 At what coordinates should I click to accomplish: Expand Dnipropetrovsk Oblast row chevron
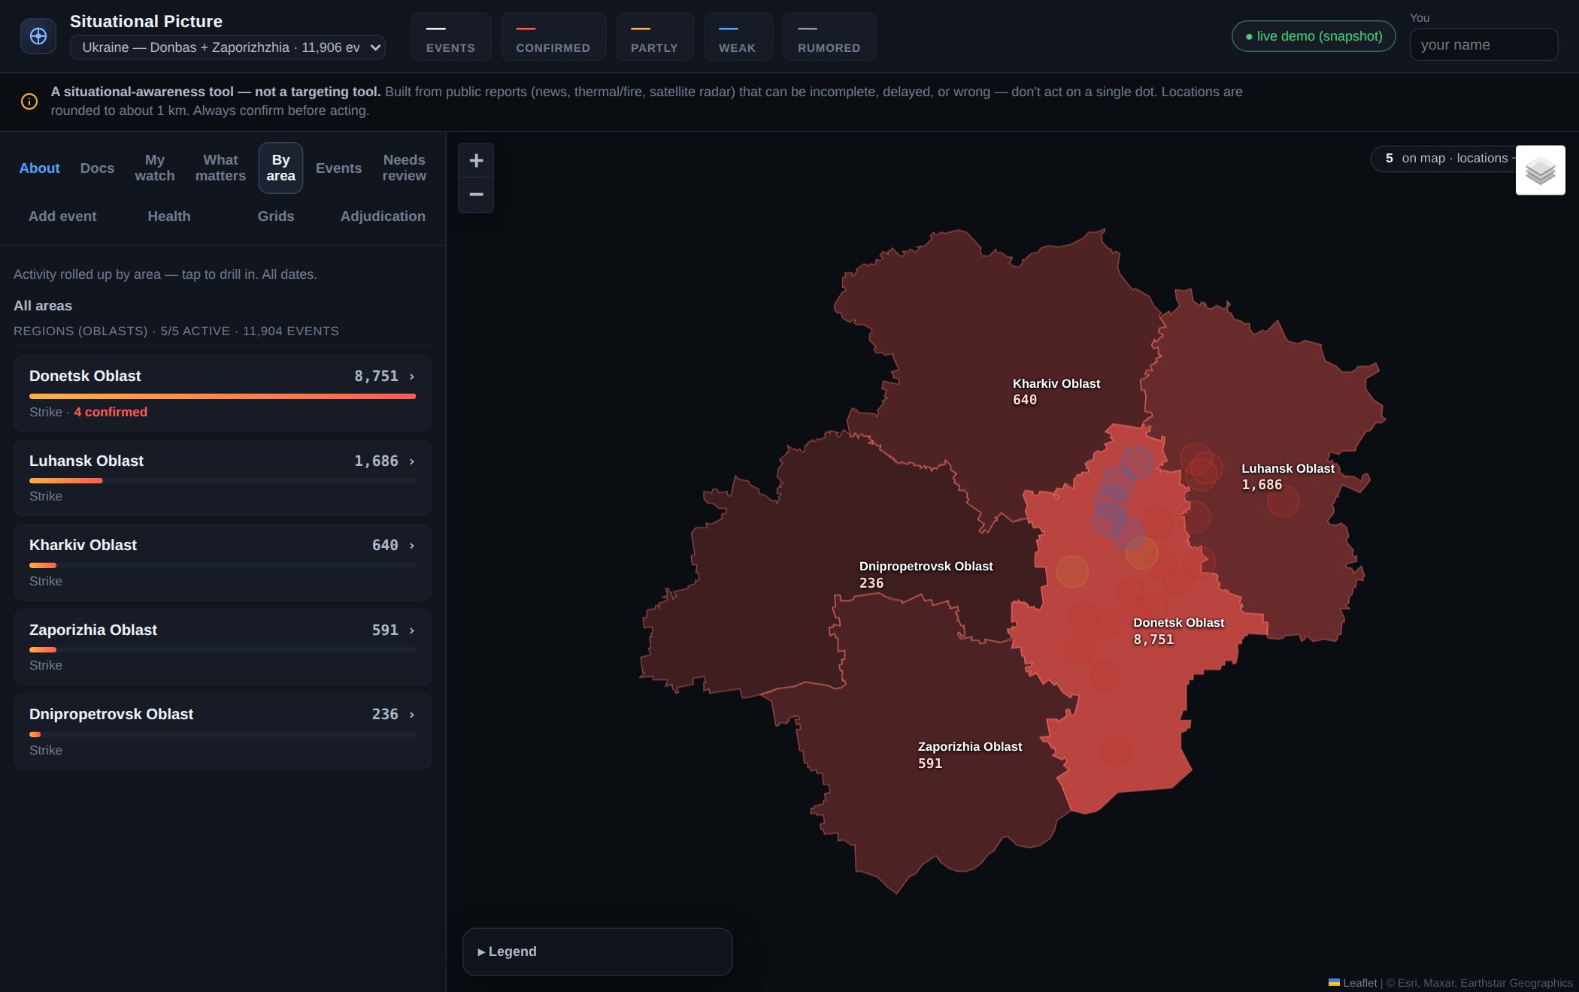click(x=412, y=715)
